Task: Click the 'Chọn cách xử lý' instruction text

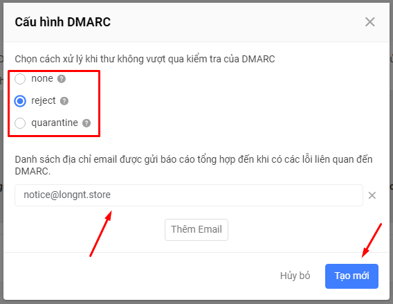Action: (145, 59)
